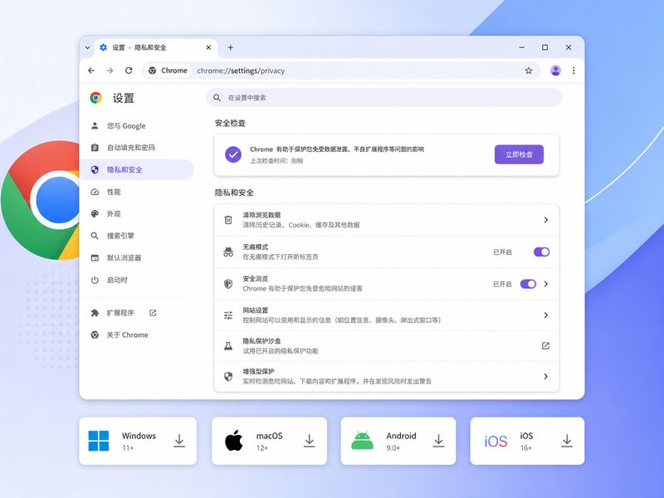
Task: Click the flask icon for 隐私保护沙盒
Action: [228, 346]
